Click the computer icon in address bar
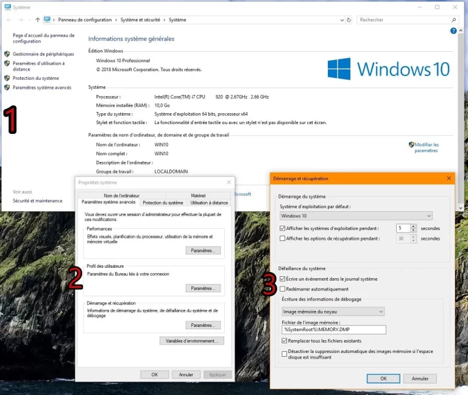 coord(47,19)
